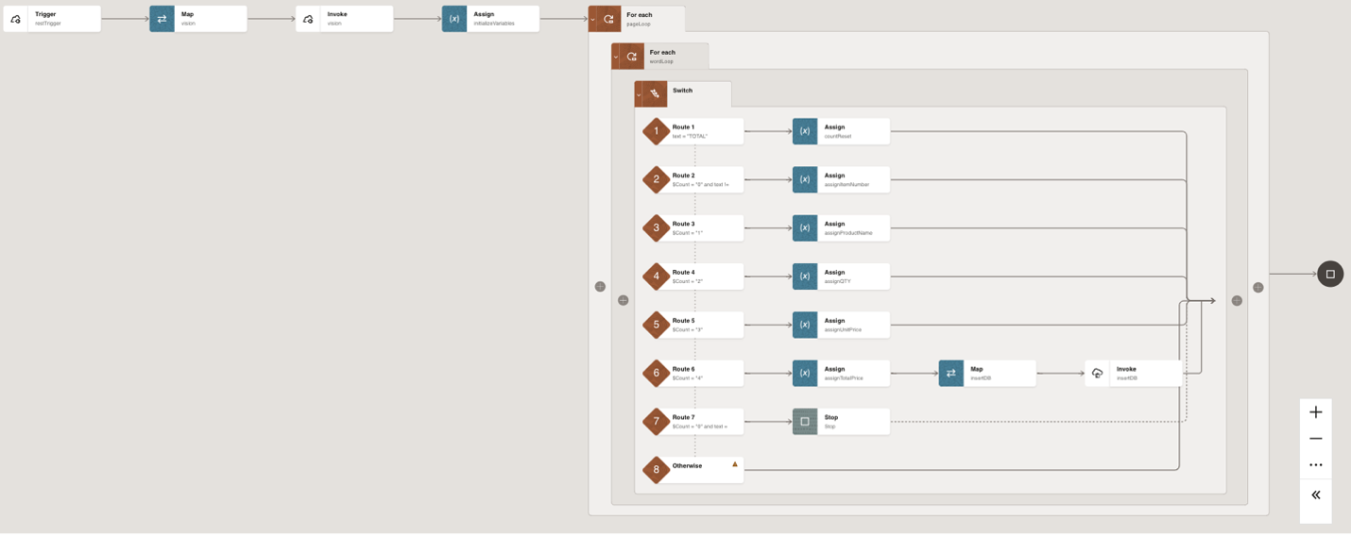Click the flow end stop circle
This screenshot has height=536, width=1351.
point(1330,274)
